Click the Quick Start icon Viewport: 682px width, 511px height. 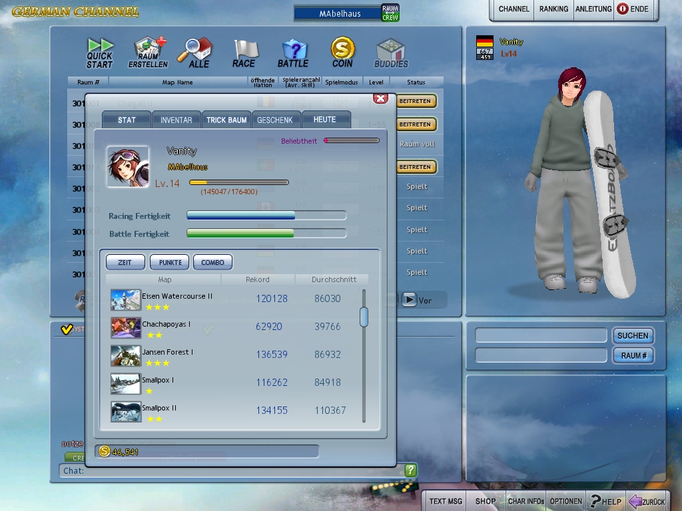pos(100,53)
